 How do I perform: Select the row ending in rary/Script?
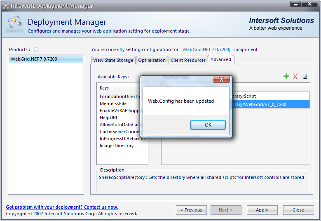click(x=271, y=96)
